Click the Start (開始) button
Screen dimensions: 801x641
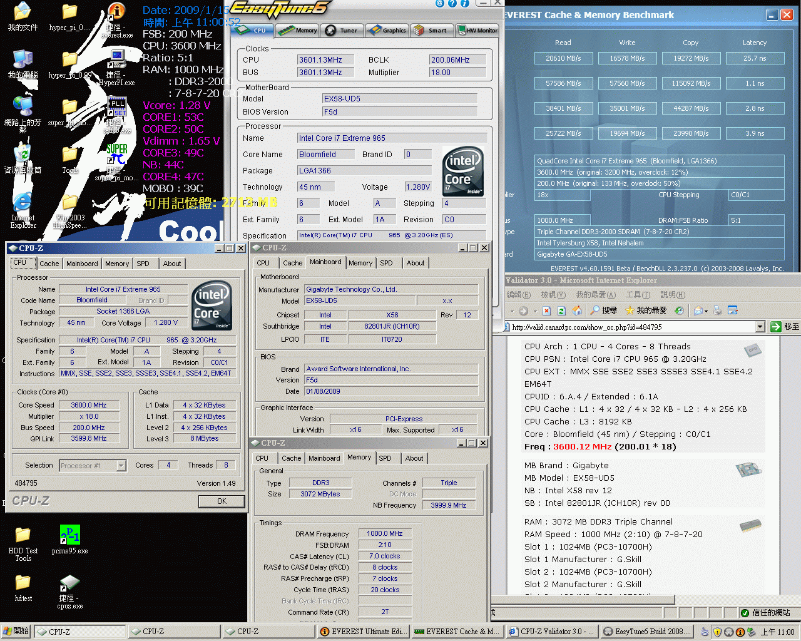coord(16,632)
